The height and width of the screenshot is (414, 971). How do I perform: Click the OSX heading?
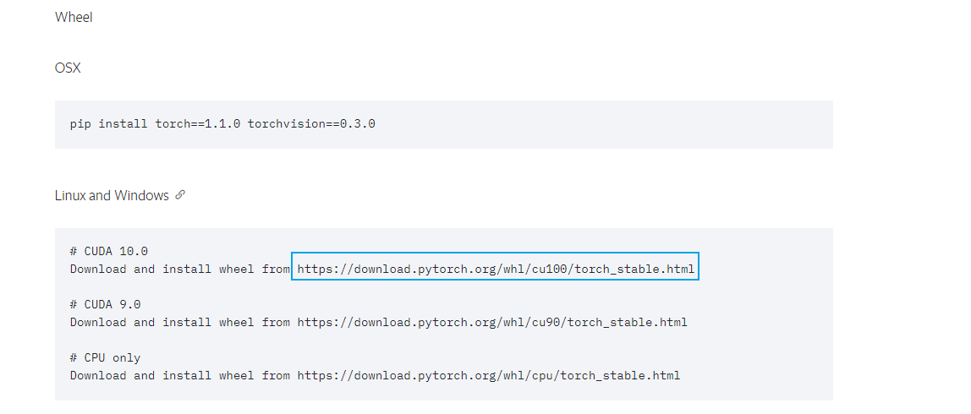point(69,68)
